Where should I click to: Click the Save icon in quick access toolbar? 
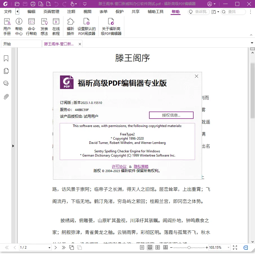25,4
